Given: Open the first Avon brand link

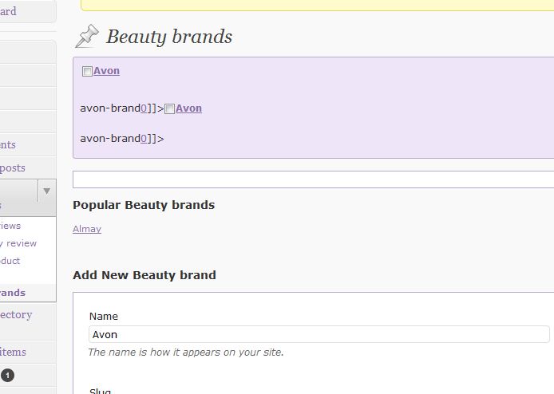Looking at the screenshot, I should point(106,71).
